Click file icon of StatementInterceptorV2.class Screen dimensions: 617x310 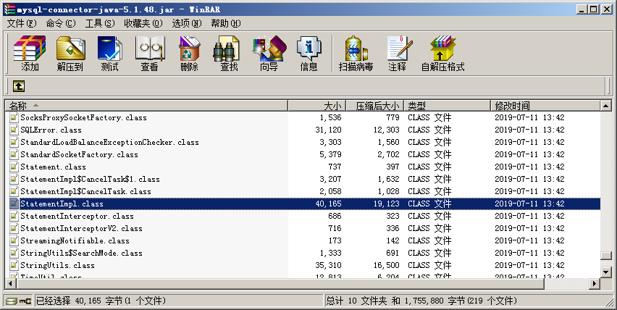point(14,228)
